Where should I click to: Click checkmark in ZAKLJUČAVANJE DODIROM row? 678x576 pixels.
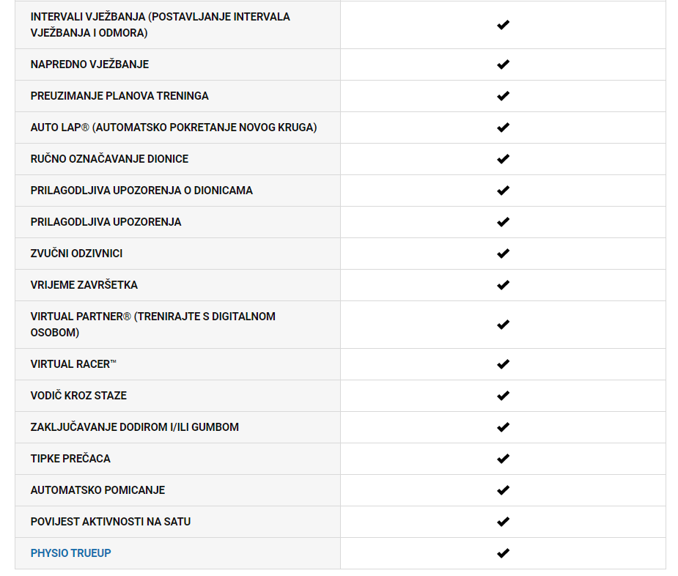503,427
